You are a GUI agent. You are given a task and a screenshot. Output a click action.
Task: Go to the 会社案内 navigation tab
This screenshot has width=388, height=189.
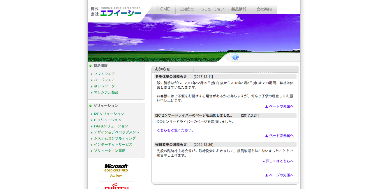[264, 9]
